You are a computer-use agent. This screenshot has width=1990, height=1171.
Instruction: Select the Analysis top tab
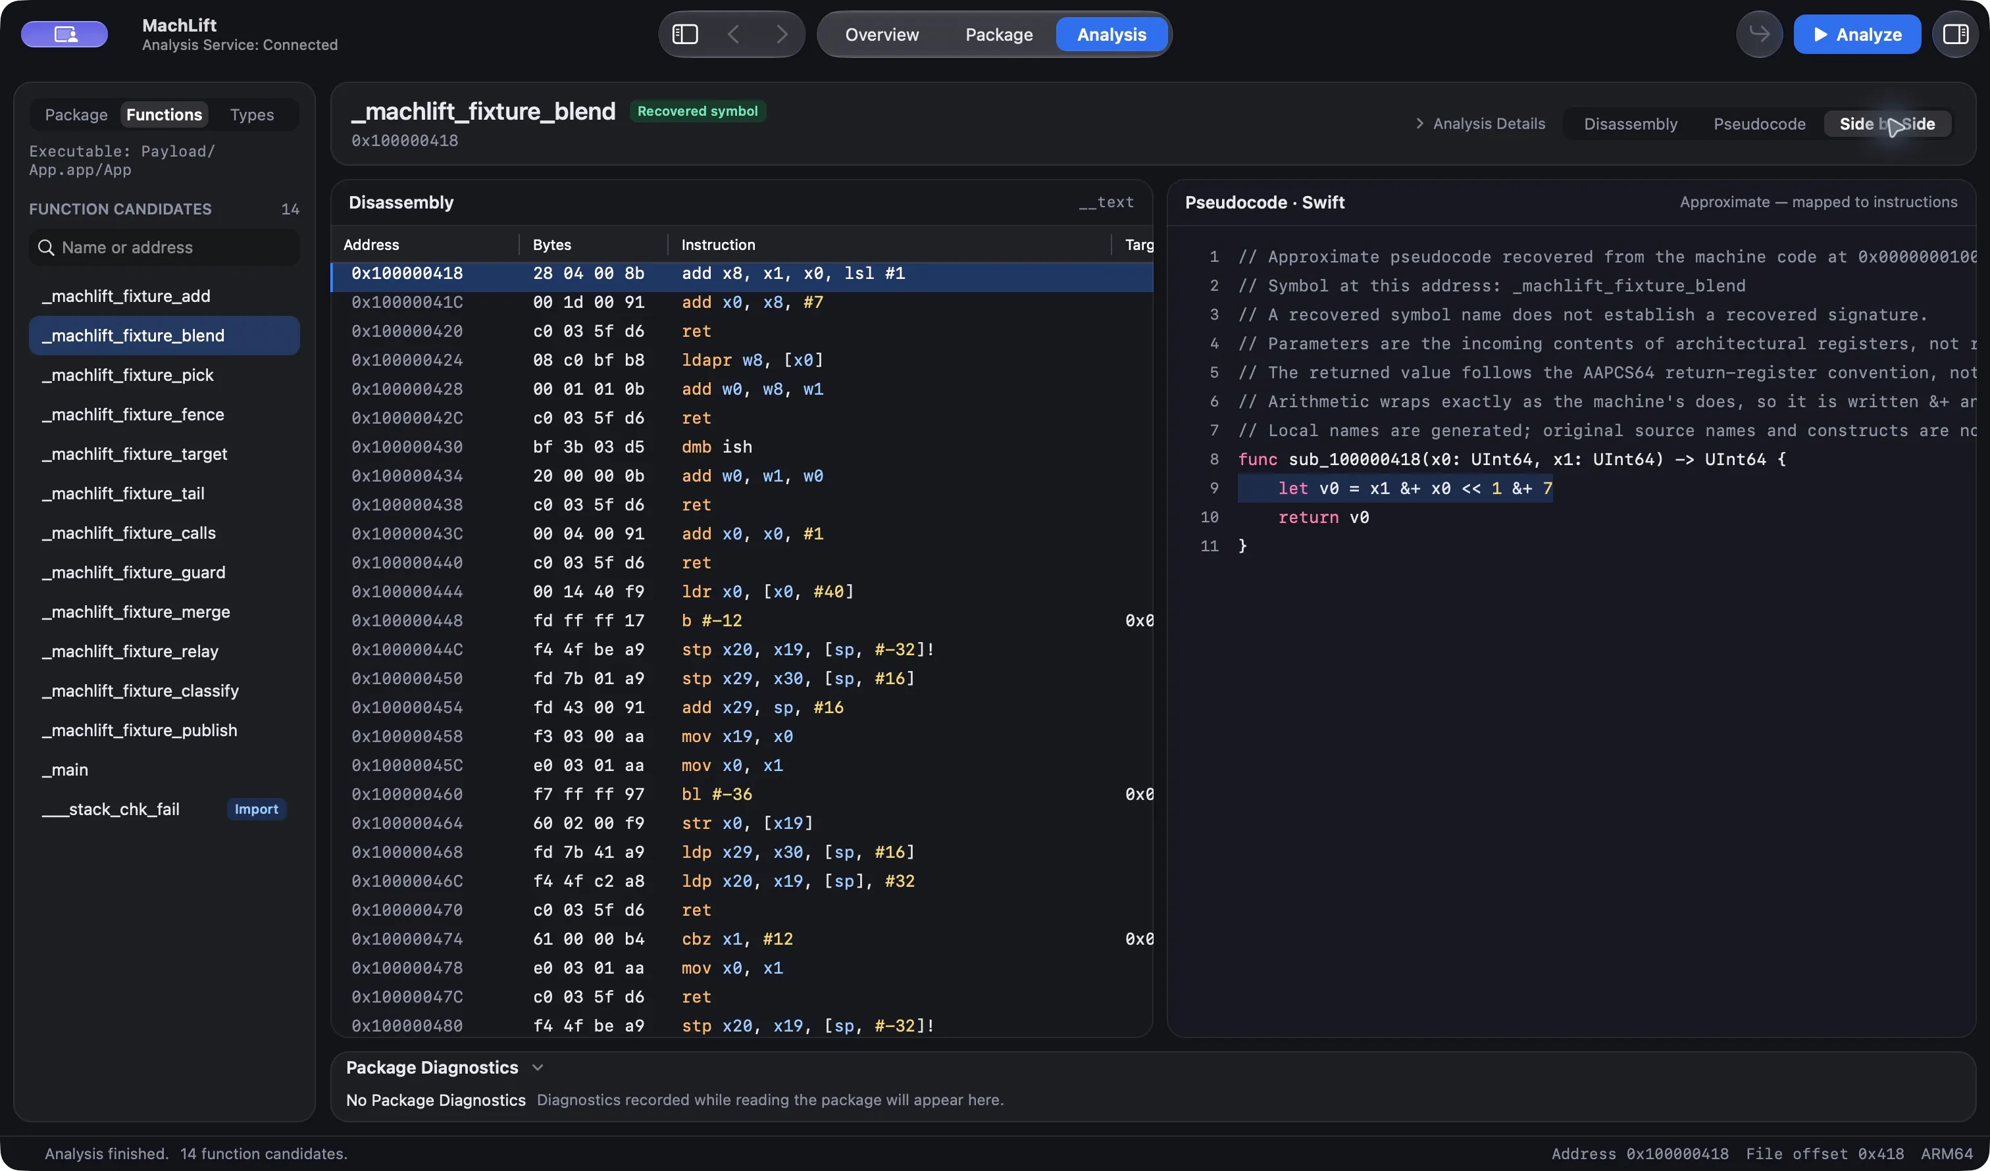pos(1111,34)
